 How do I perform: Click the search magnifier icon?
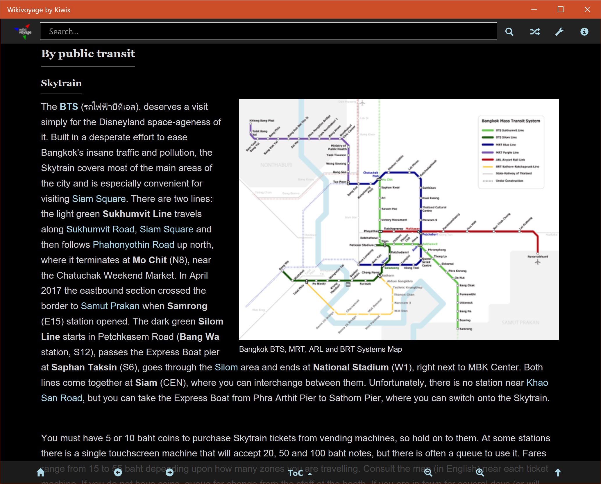tap(509, 32)
